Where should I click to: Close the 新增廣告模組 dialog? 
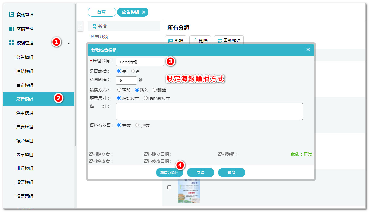click(x=308, y=50)
